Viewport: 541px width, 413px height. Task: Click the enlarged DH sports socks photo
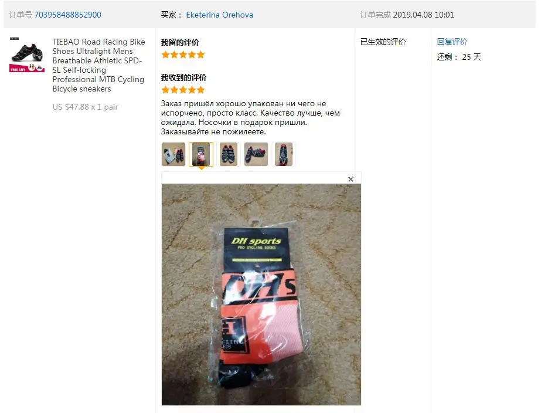click(261, 294)
